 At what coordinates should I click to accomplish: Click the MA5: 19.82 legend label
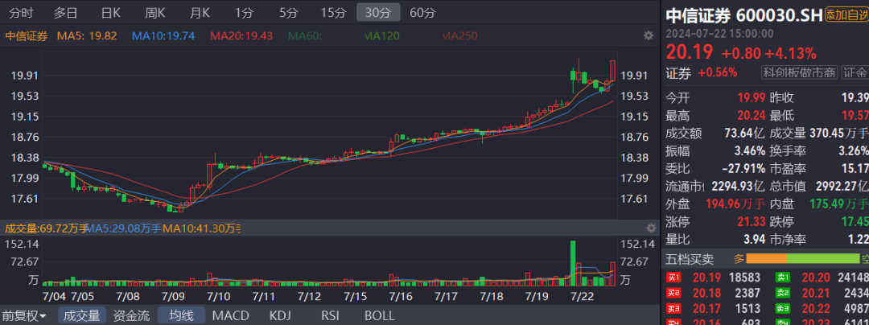(87, 36)
